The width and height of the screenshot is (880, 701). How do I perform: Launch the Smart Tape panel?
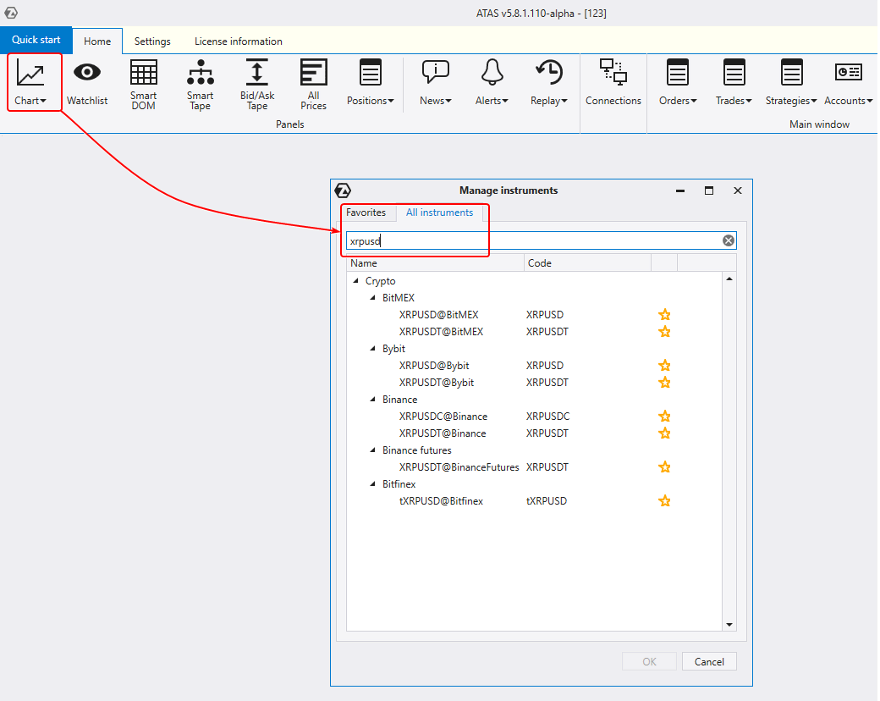click(200, 84)
